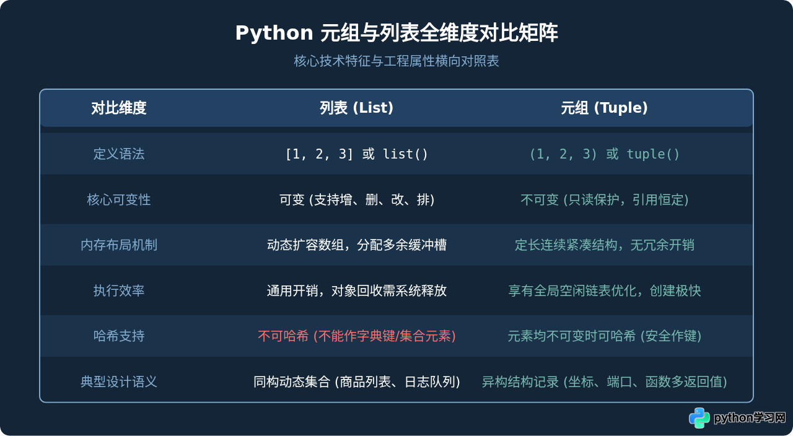Viewport: 793px width, 436px height.
Task: Click the cell '动态扩容数组，分配多余缓冲槽'
Action: [357, 245]
